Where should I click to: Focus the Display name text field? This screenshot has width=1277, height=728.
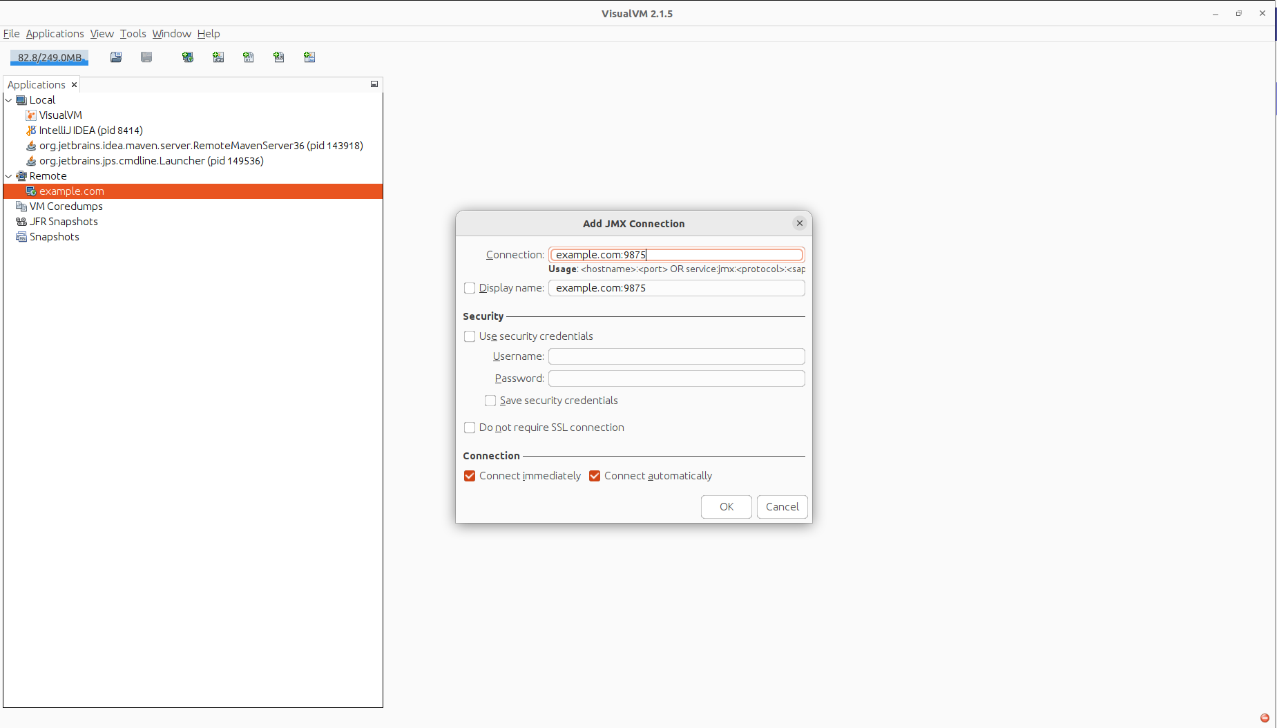coord(677,288)
